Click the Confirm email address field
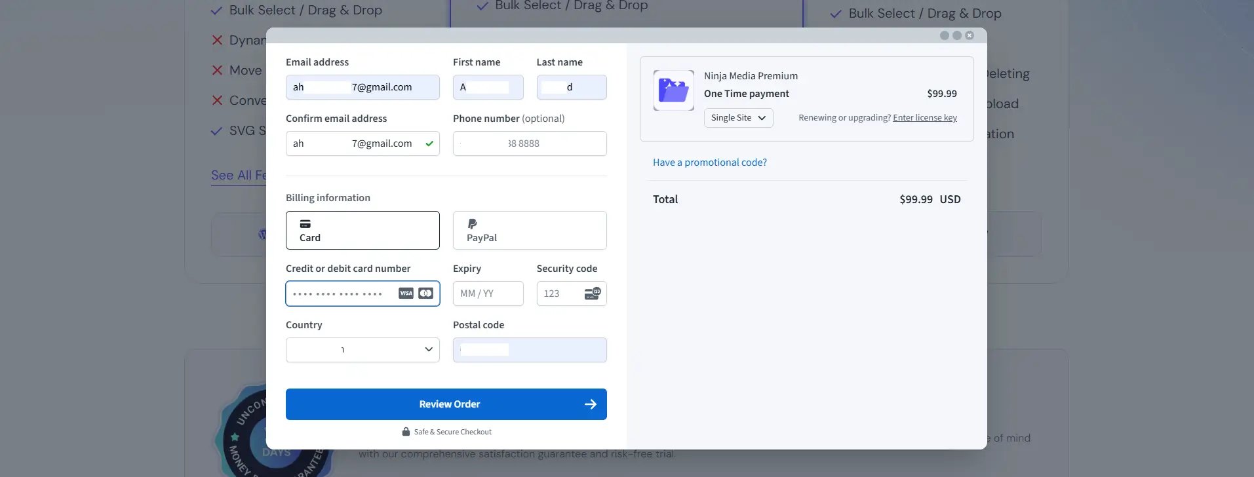Viewport: 1254px width, 477px height. pos(362,143)
